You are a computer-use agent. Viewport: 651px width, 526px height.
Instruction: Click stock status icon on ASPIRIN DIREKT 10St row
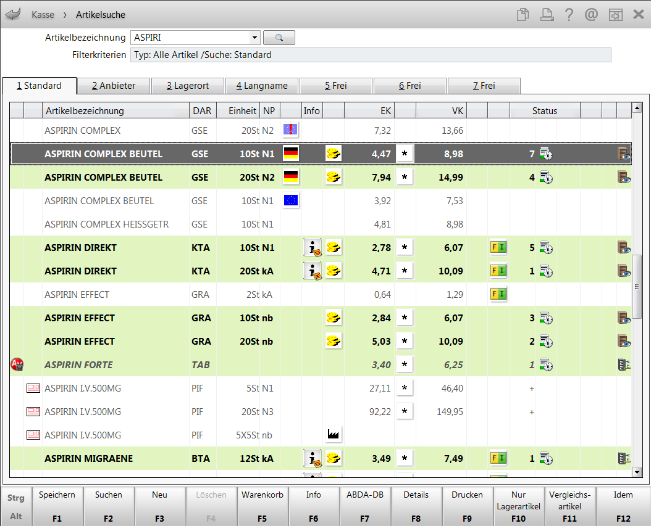coord(546,248)
